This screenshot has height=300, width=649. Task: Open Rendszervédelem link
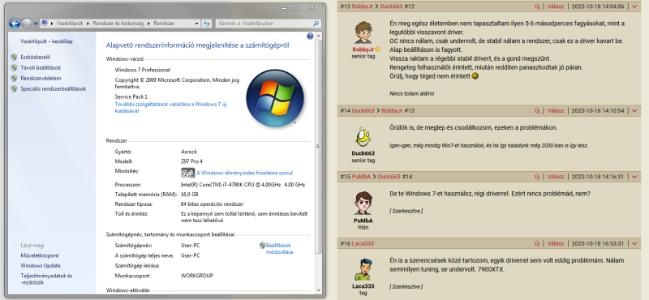click(x=41, y=78)
